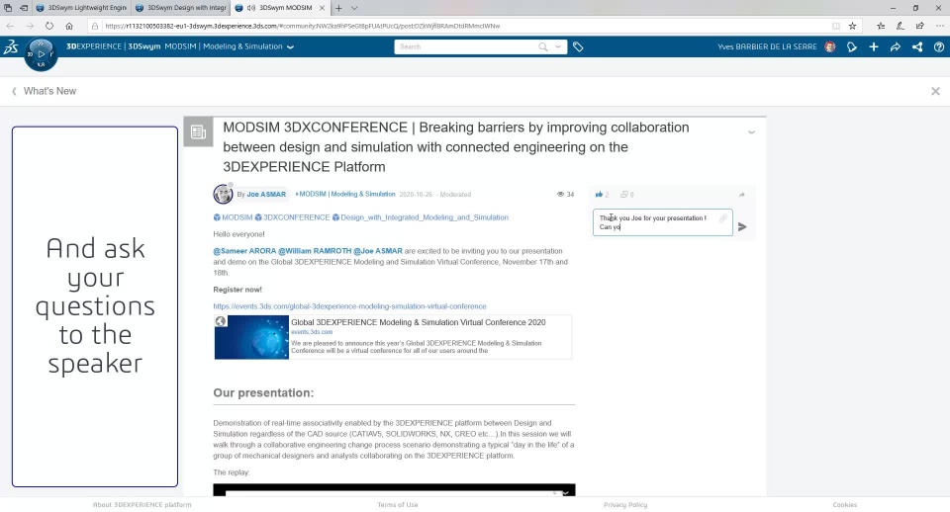The height and width of the screenshot is (512, 950).
Task: Click the views eye icon
Action: pyautogui.click(x=560, y=195)
